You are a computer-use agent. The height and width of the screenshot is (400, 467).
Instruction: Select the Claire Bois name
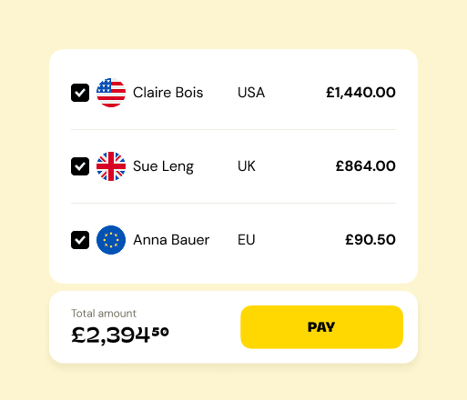(168, 93)
